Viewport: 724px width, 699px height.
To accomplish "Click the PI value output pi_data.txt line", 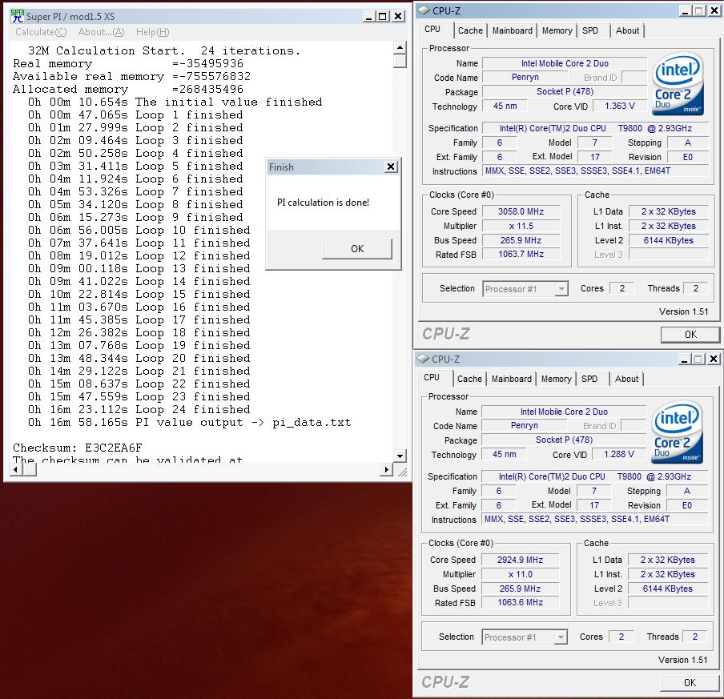I will point(189,422).
